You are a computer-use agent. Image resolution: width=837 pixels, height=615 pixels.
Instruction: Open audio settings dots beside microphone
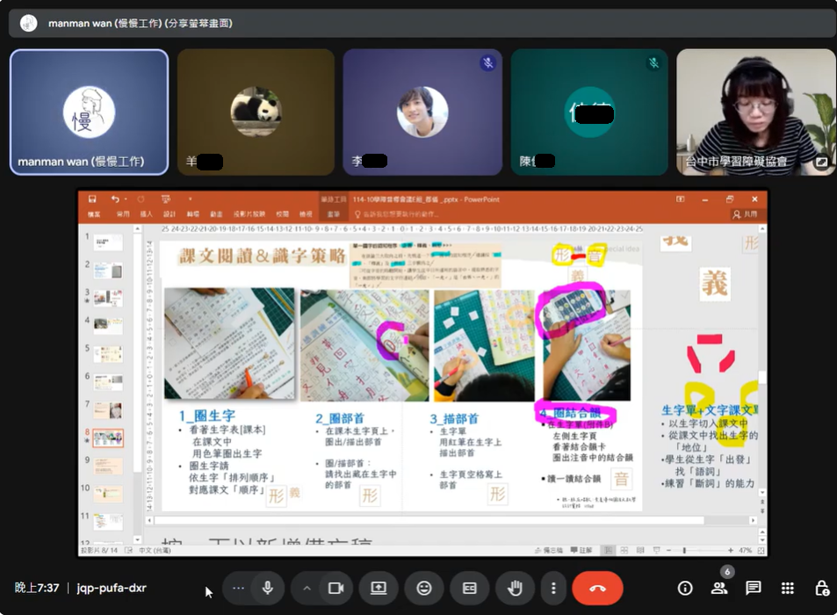click(x=238, y=589)
